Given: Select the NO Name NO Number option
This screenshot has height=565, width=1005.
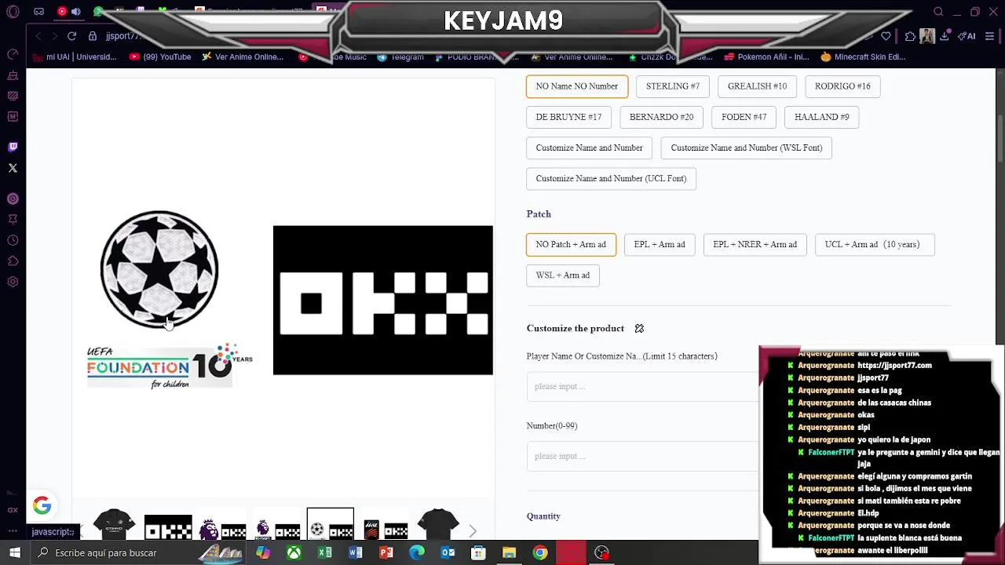Looking at the screenshot, I should (577, 86).
